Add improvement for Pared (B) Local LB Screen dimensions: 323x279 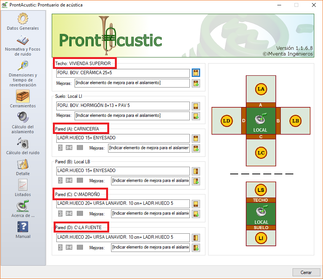pos(196,181)
